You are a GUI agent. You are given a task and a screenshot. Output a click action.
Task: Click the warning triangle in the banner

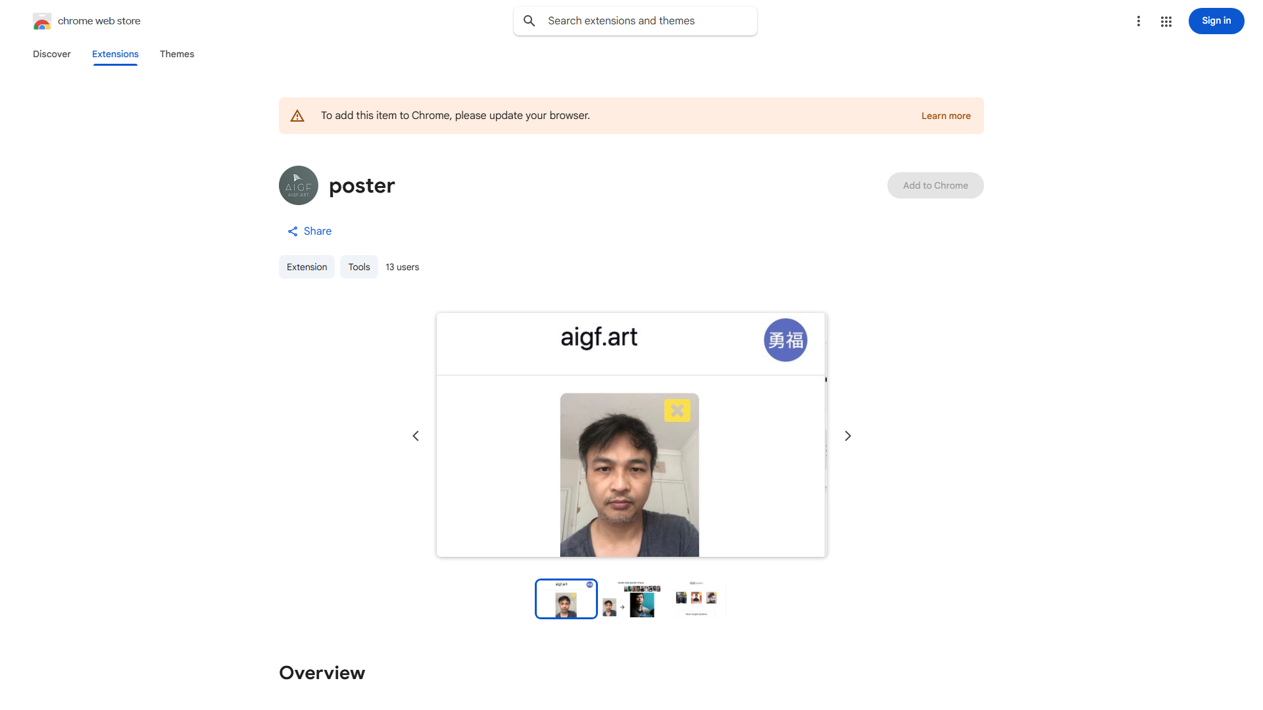(297, 115)
